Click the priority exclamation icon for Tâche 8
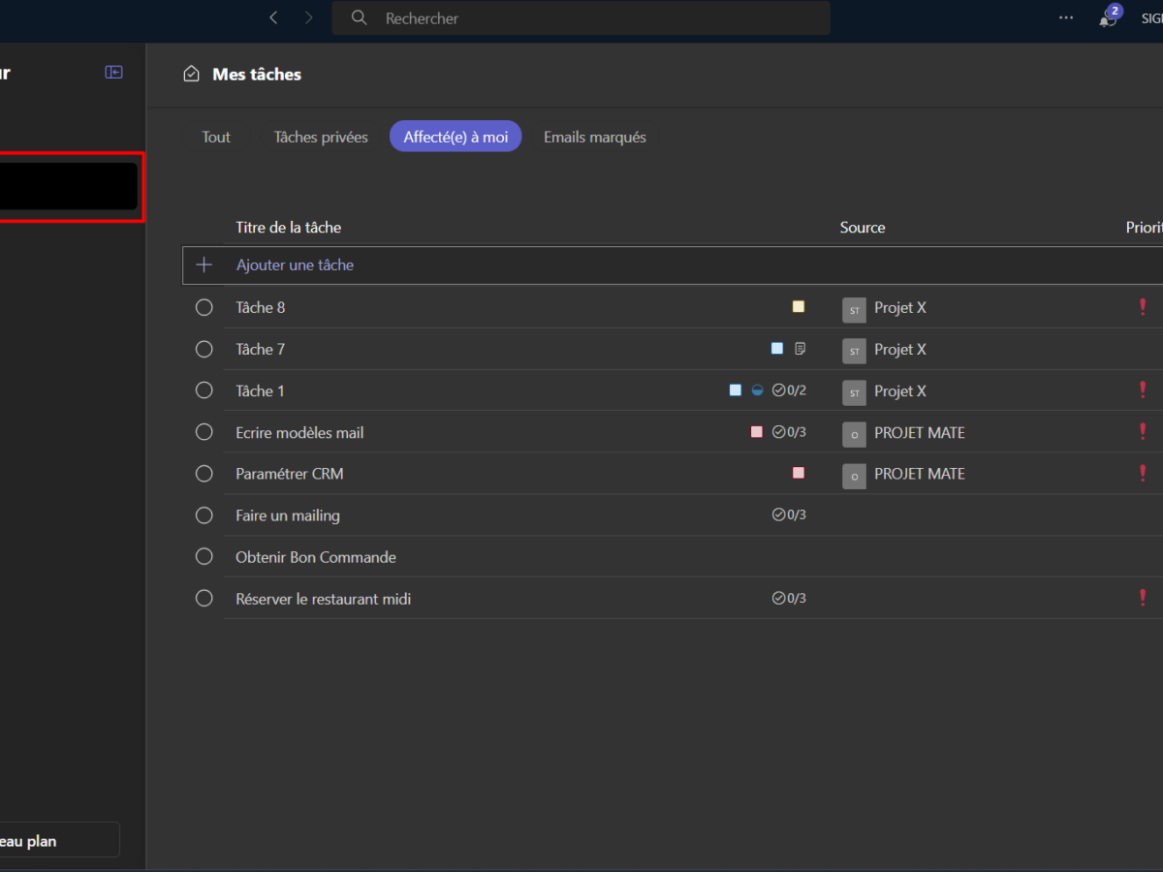 [1143, 307]
